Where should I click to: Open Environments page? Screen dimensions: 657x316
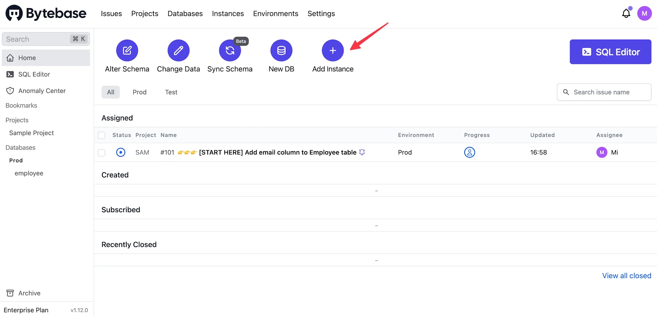(x=276, y=14)
